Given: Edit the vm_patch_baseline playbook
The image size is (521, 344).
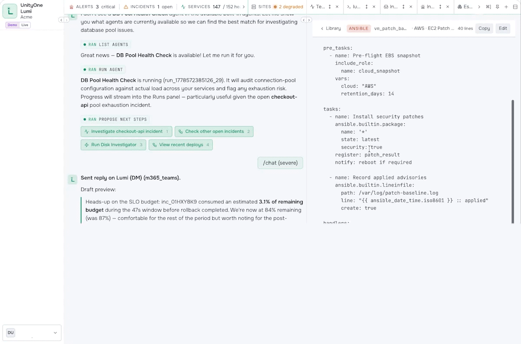Looking at the screenshot, I should (503, 28).
